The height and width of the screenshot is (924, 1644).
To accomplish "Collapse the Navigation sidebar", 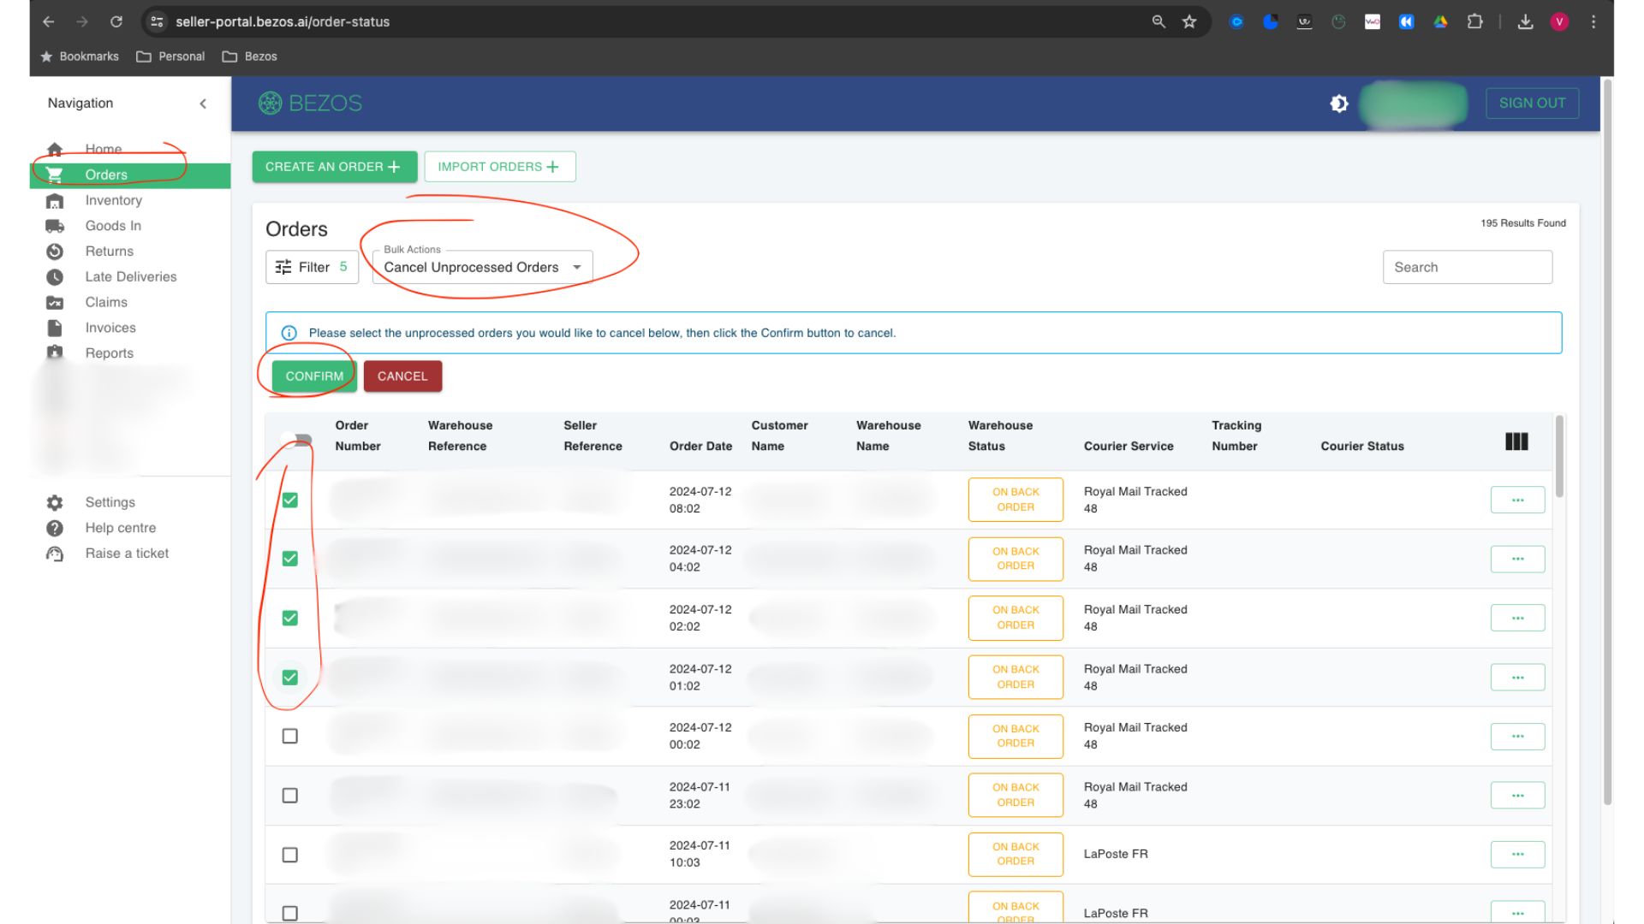I will tap(203, 104).
